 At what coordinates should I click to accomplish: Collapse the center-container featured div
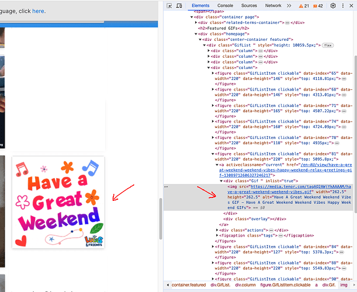(200, 40)
